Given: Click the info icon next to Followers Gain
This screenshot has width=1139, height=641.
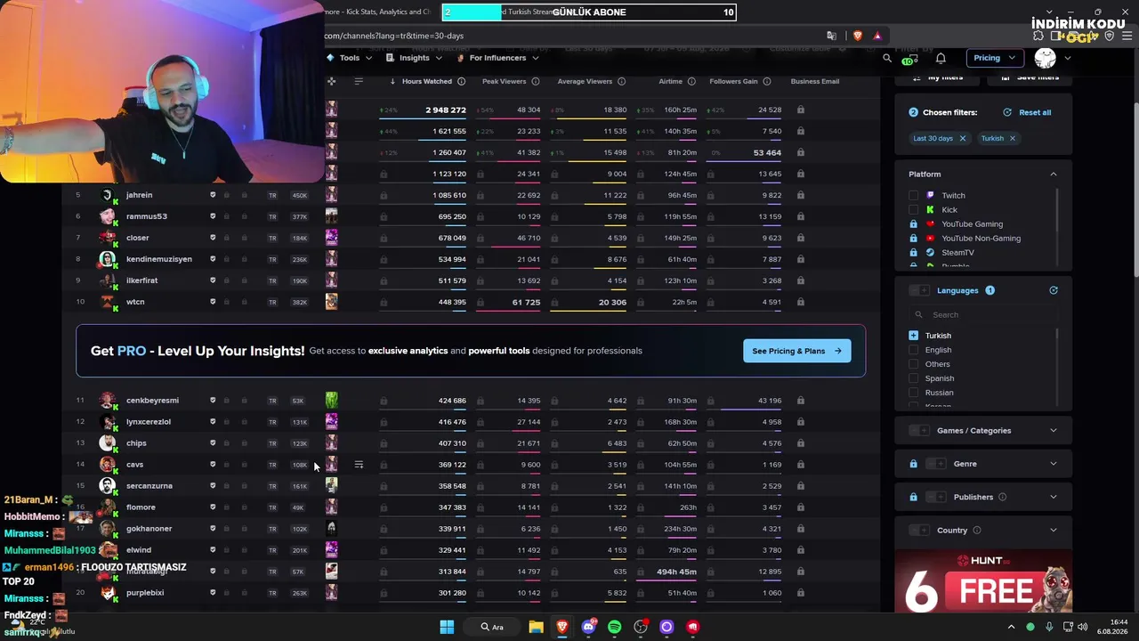Looking at the screenshot, I should click(767, 81).
